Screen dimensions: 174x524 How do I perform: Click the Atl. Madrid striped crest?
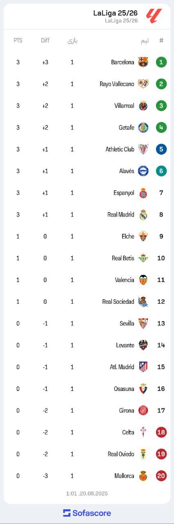point(143,367)
